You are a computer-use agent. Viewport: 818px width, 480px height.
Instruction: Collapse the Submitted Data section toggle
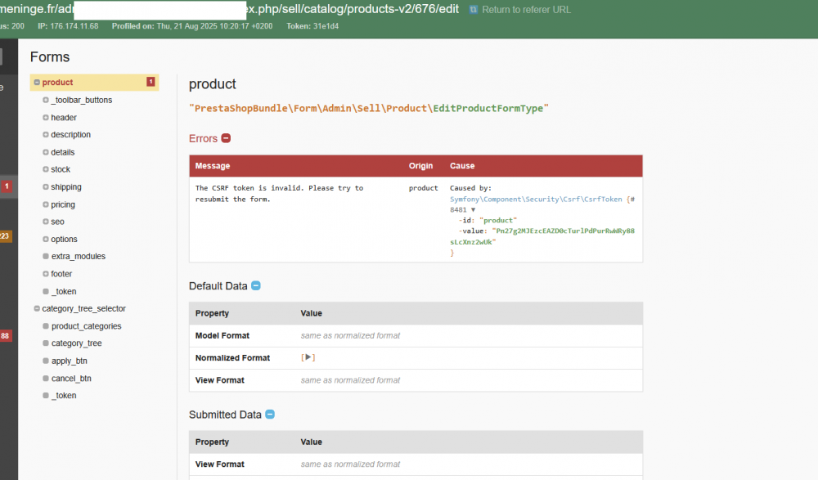pos(270,415)
